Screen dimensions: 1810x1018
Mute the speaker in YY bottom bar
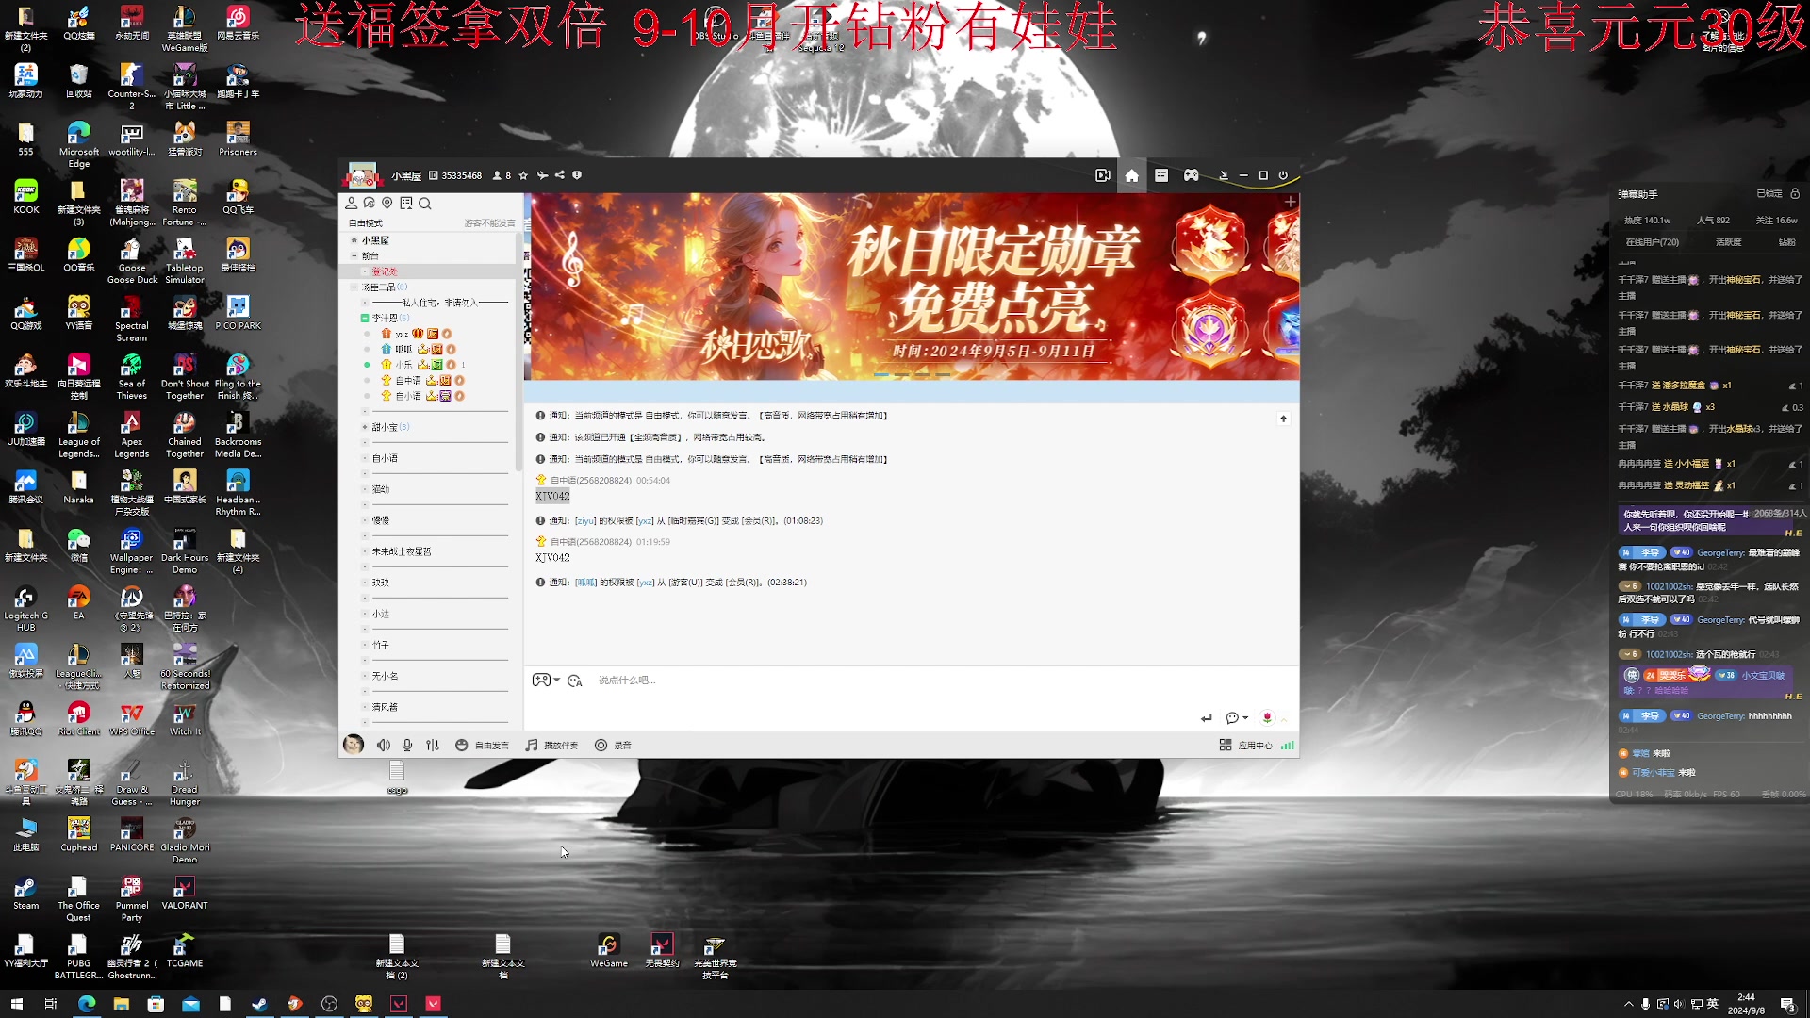384,745
